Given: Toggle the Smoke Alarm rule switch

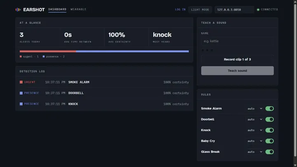Looking at the screenshot, I should pyautogui.click(x=269, y=108).
